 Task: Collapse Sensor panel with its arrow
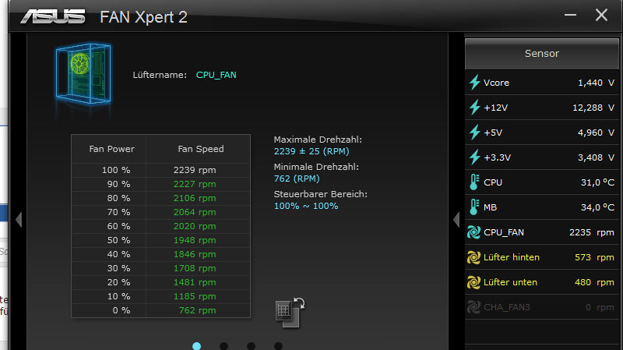point(456,220)
